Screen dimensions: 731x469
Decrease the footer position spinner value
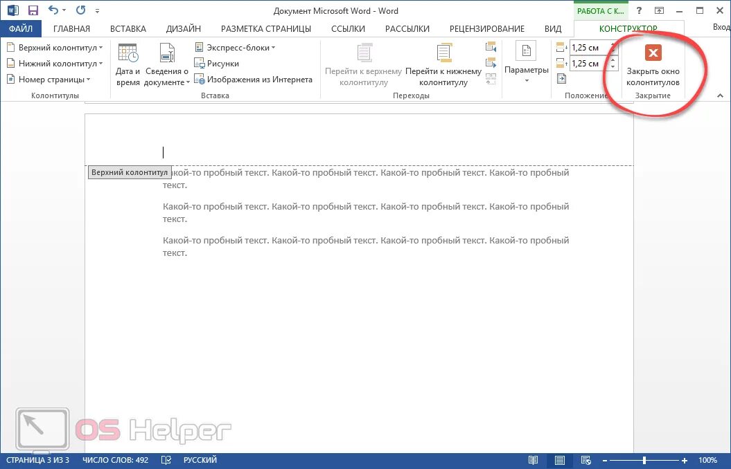[x=613, y=66]
